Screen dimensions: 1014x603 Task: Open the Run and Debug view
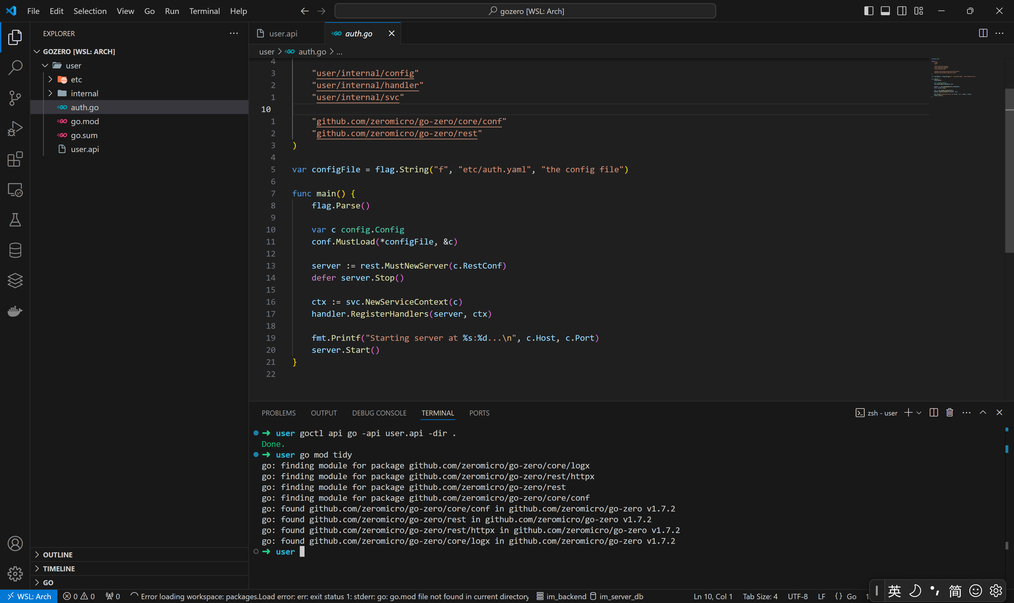(15, 128)
